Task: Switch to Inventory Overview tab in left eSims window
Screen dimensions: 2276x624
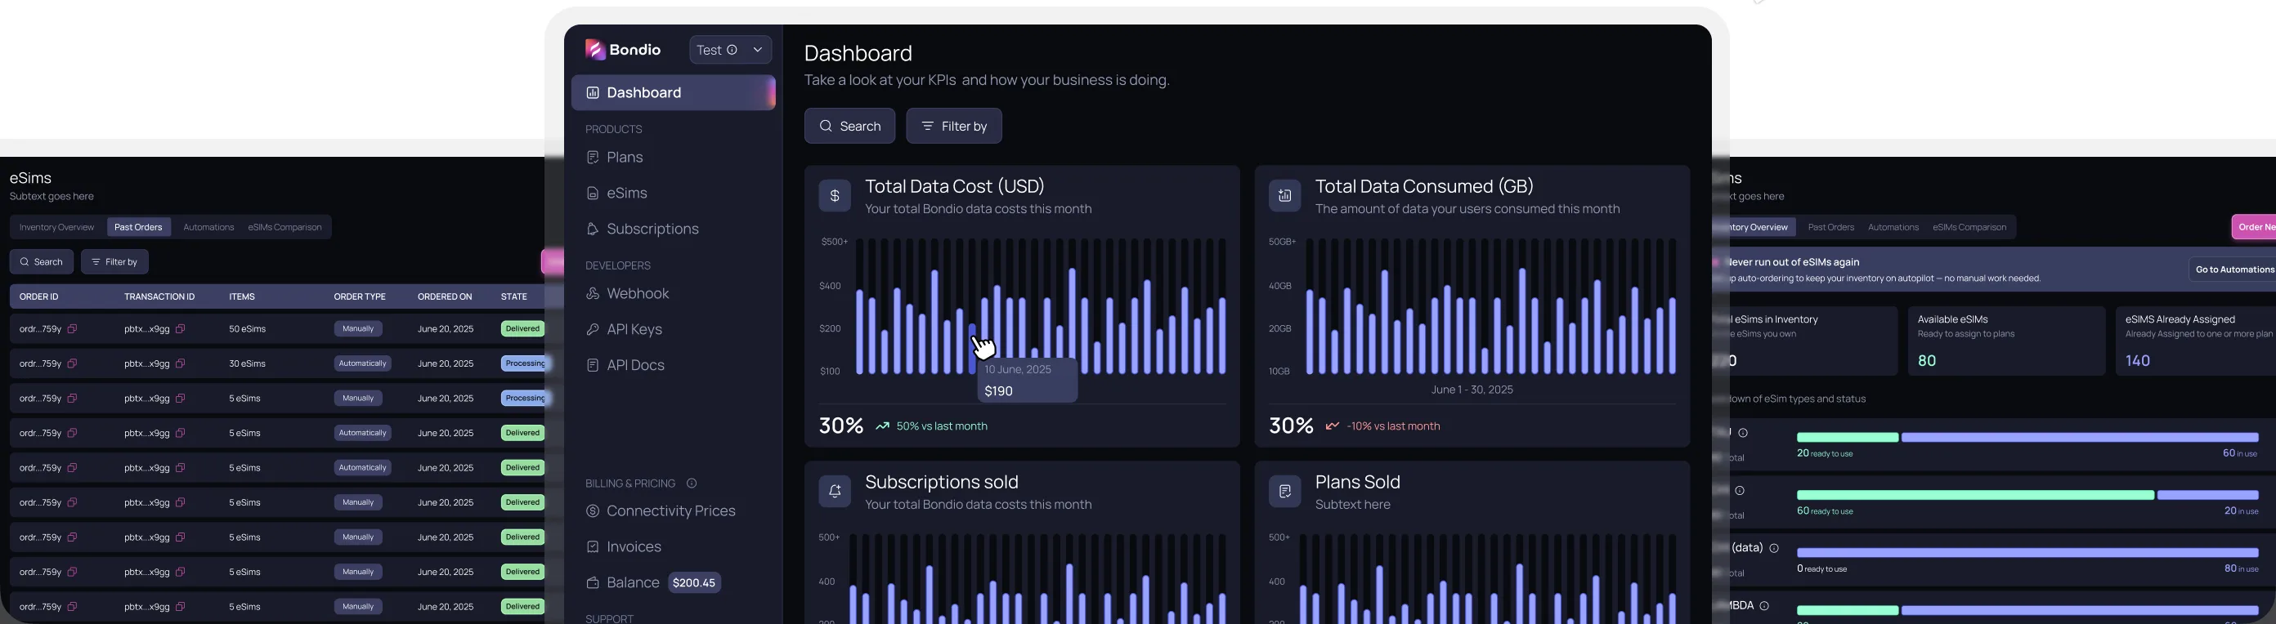Action: (56, 228)
